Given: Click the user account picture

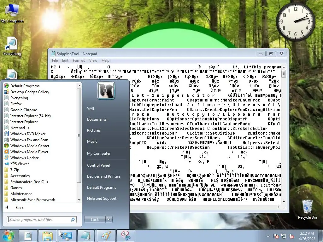Looking at the screenshot, I should pos(106,90).
